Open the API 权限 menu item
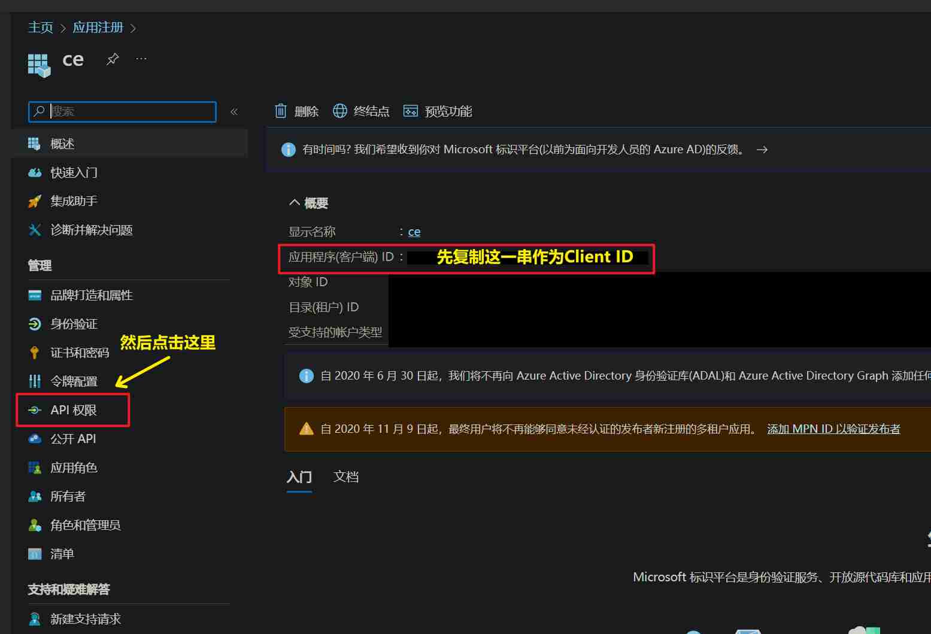The width and height of the screenshot is (931, 634). [73, 410]
